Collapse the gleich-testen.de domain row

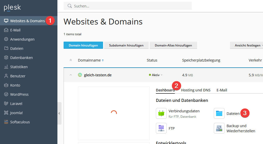click(x=71, y=75)
